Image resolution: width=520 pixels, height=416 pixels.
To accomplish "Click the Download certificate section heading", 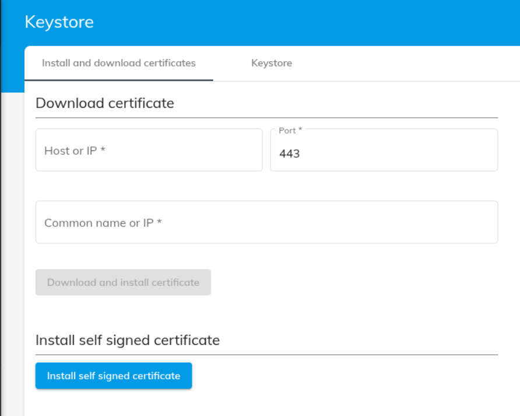I will [105, 103].
